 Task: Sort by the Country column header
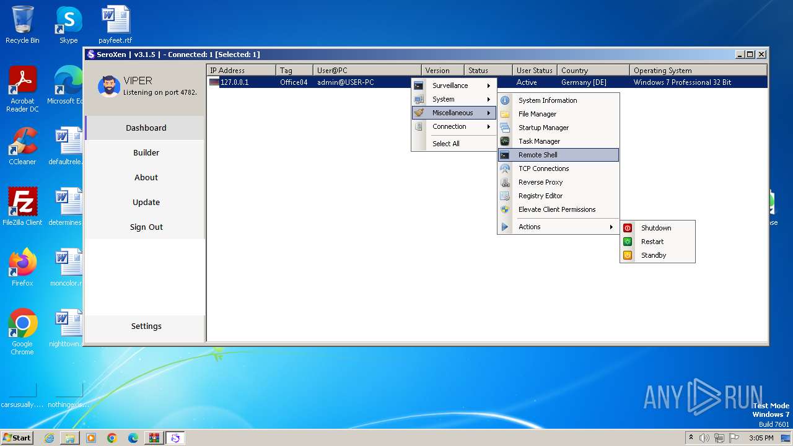click(593, 70)
